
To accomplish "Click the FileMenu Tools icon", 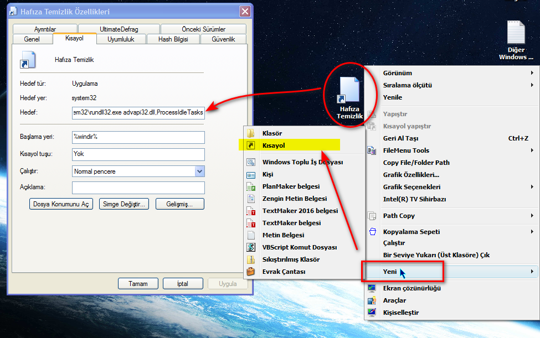I will pos(372,150).
